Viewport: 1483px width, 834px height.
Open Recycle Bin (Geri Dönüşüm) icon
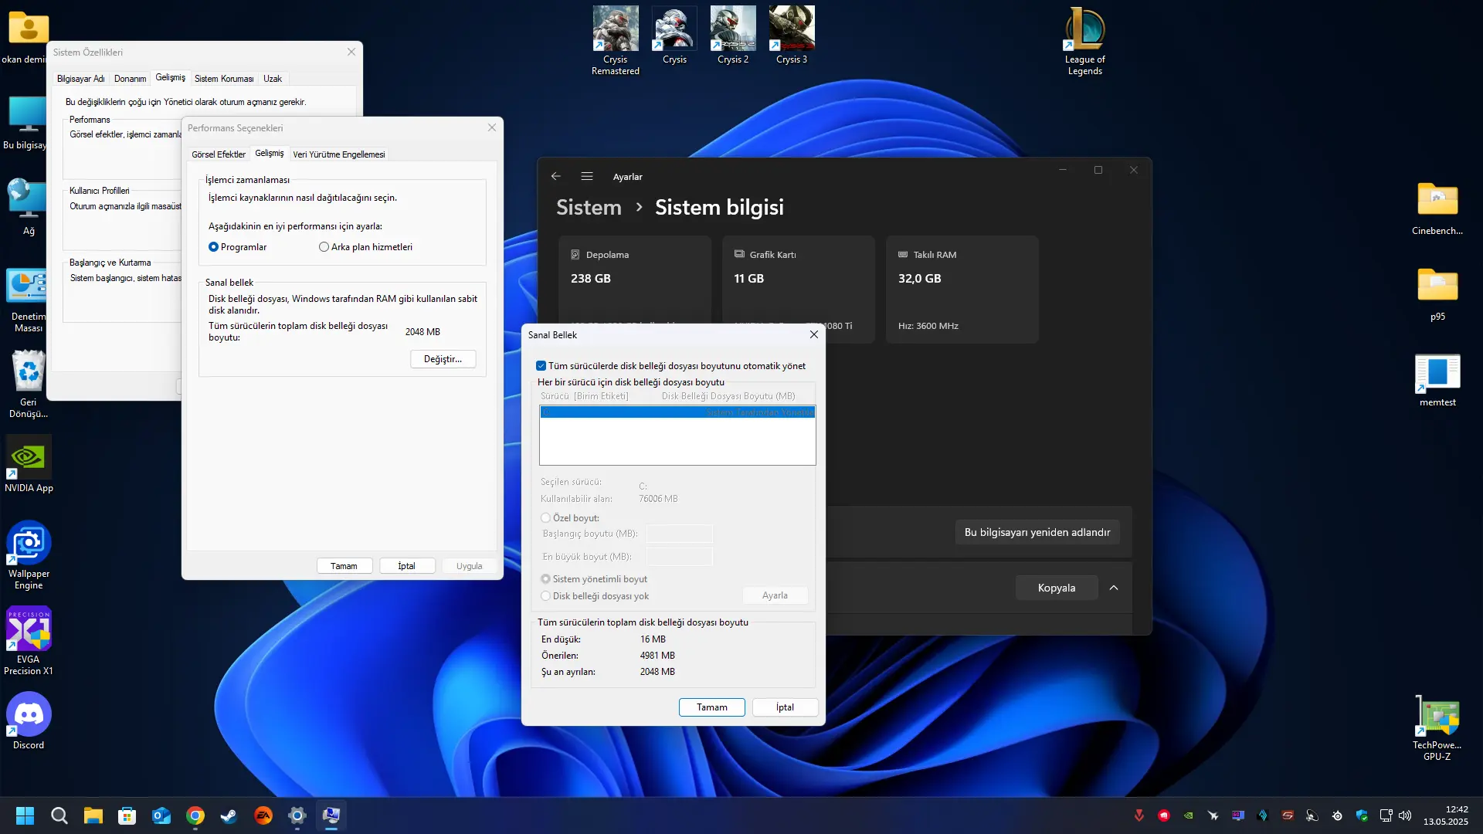coord(29,384)
